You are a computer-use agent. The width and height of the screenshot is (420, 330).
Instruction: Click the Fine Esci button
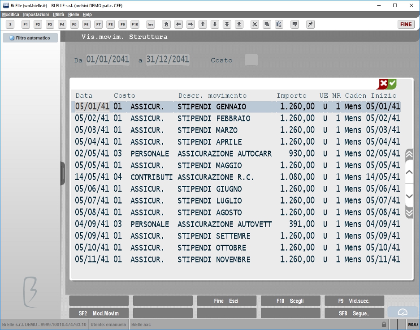[227, 301]
